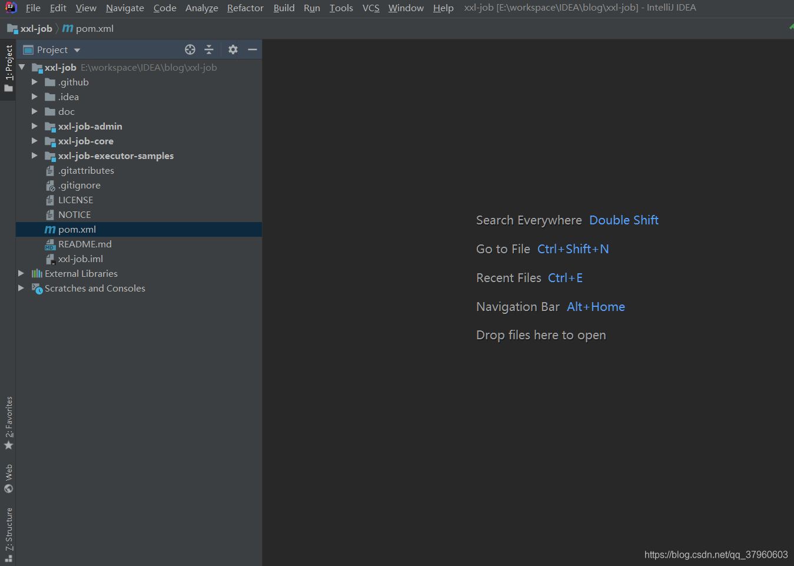Open the File menu

coord(33,8)
